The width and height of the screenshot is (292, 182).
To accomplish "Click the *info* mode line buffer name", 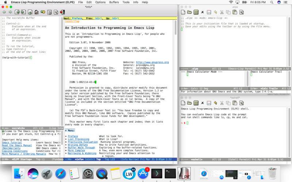I will [79, 159].
